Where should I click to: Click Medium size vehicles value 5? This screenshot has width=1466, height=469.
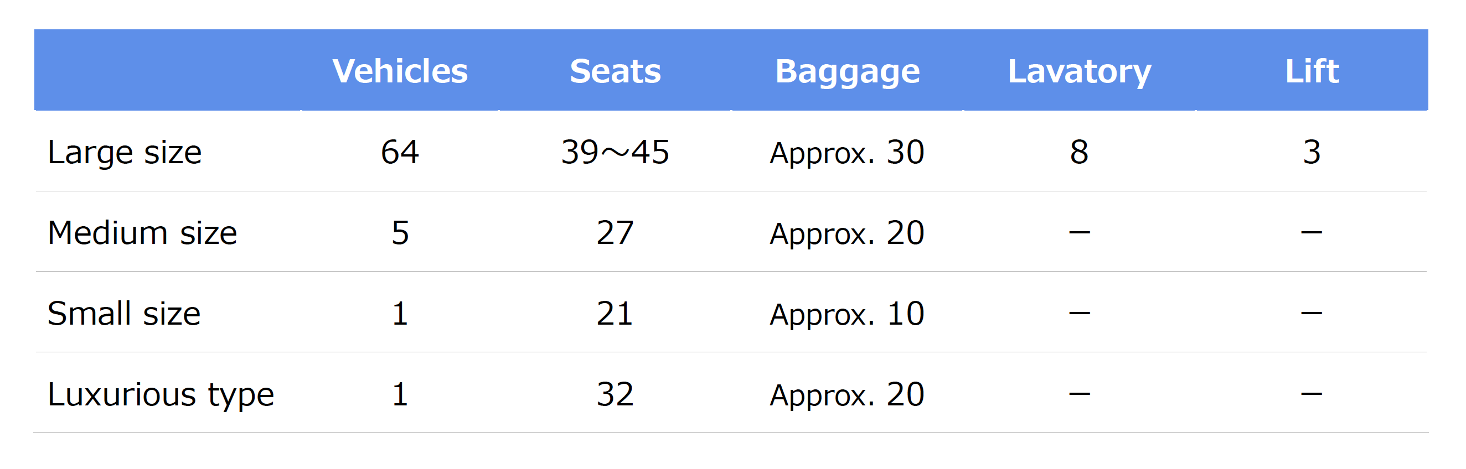coord(400,233)
